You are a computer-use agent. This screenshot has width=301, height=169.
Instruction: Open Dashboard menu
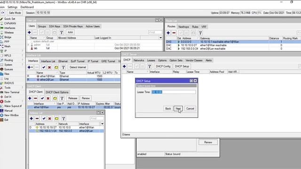point(27,7)
